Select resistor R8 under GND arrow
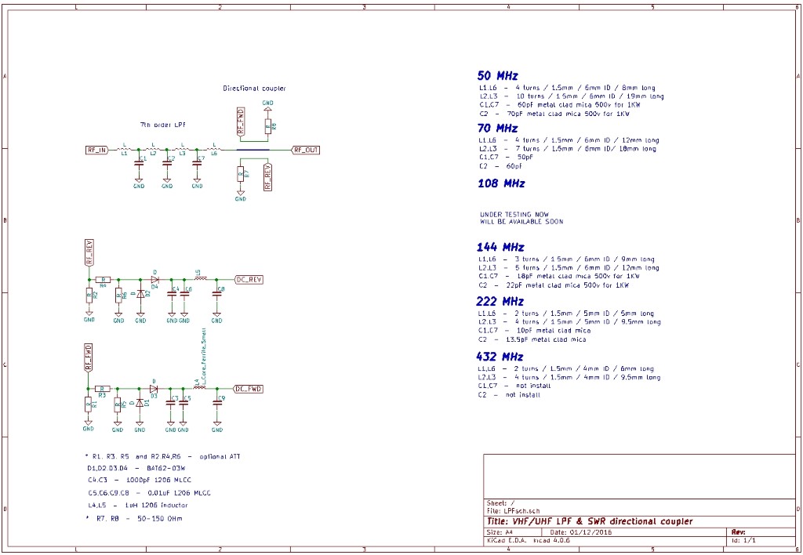The width and height of the screenshot is (803, 555). coord(268,126)
